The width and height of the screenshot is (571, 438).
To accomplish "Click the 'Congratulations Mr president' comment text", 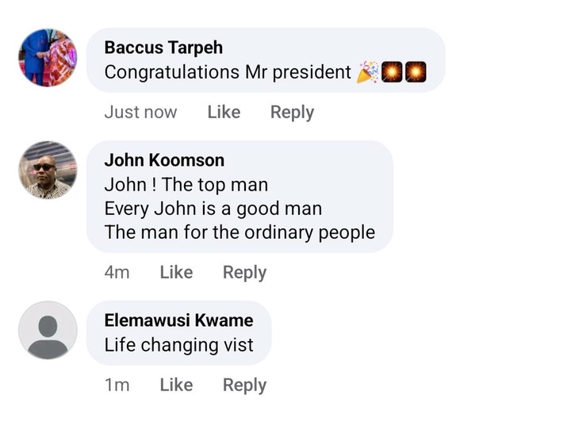I will click(228, 72).
